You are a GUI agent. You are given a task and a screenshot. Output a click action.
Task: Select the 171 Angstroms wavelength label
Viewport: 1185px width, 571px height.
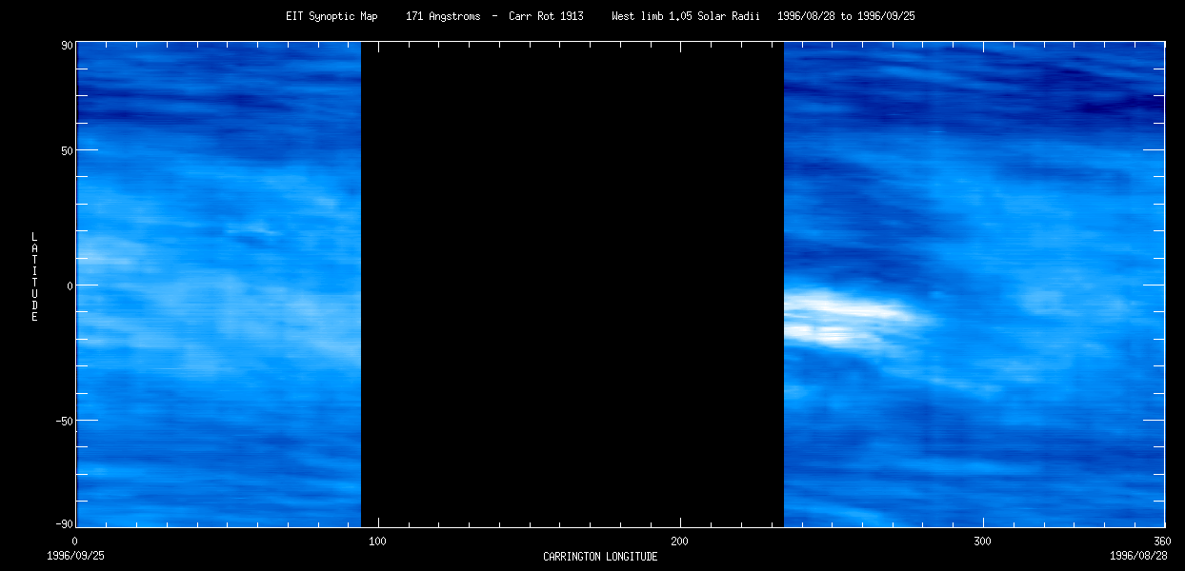pos(443,16)
